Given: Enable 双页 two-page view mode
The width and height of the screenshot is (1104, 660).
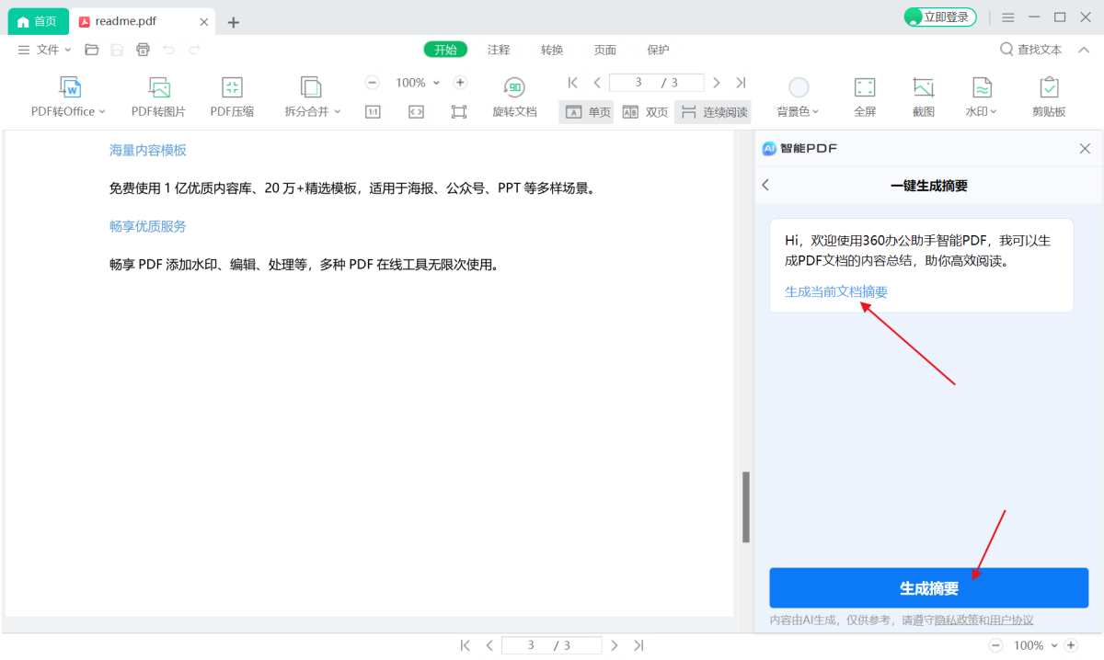Looking at the screenshot, I should (644, 110).
